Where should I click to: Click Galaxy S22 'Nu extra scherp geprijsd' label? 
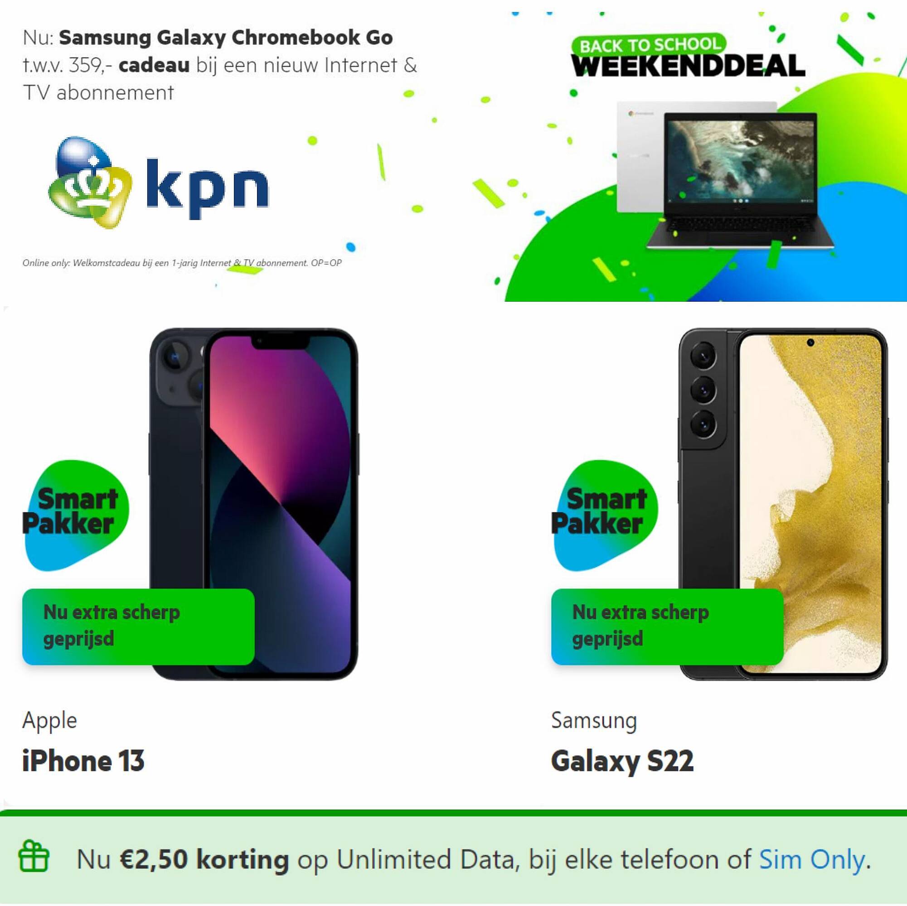(667, 626)
